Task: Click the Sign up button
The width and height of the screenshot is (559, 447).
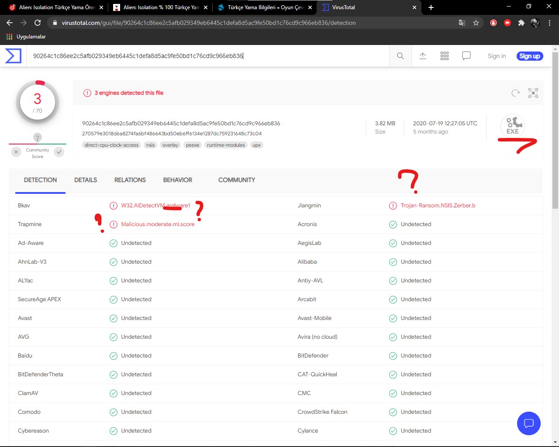Action: tap(530, 56)
